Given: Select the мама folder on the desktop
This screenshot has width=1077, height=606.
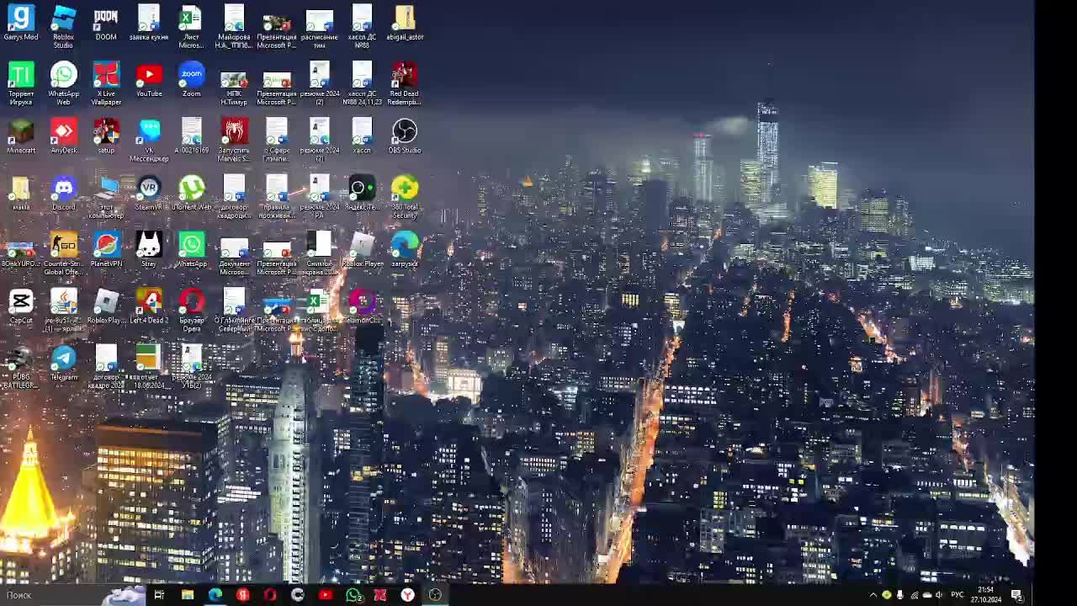Looking at the screenshot, I should 21,194.
